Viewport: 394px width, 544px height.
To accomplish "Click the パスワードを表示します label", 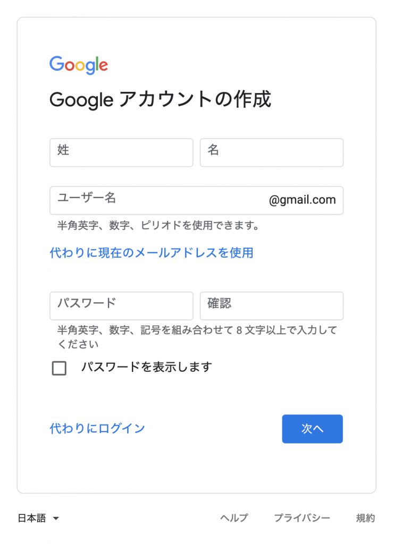I will click(147, 367).
